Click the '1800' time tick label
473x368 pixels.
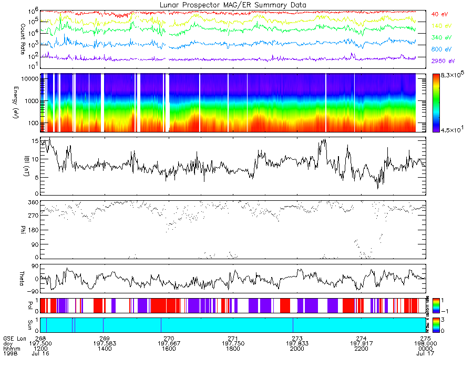coord(233,349)
